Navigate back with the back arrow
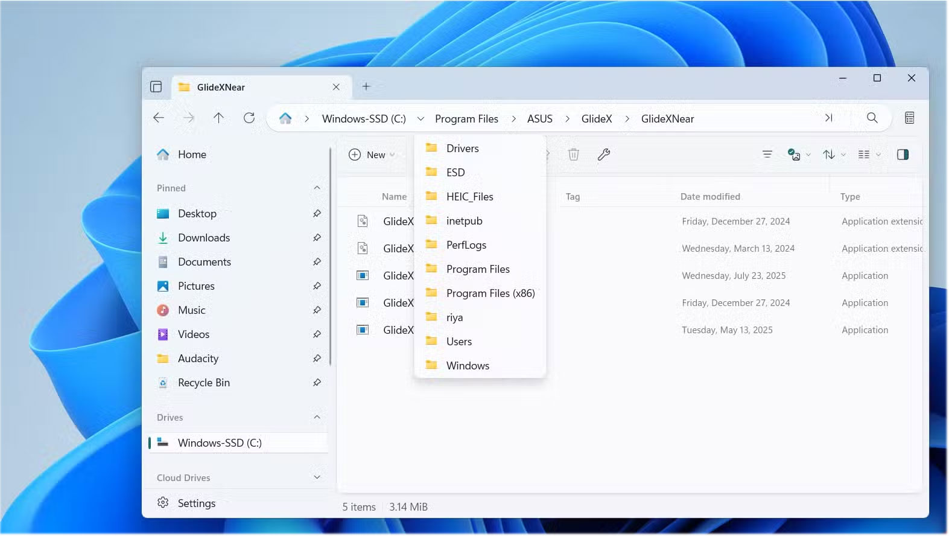 (159, 118)
